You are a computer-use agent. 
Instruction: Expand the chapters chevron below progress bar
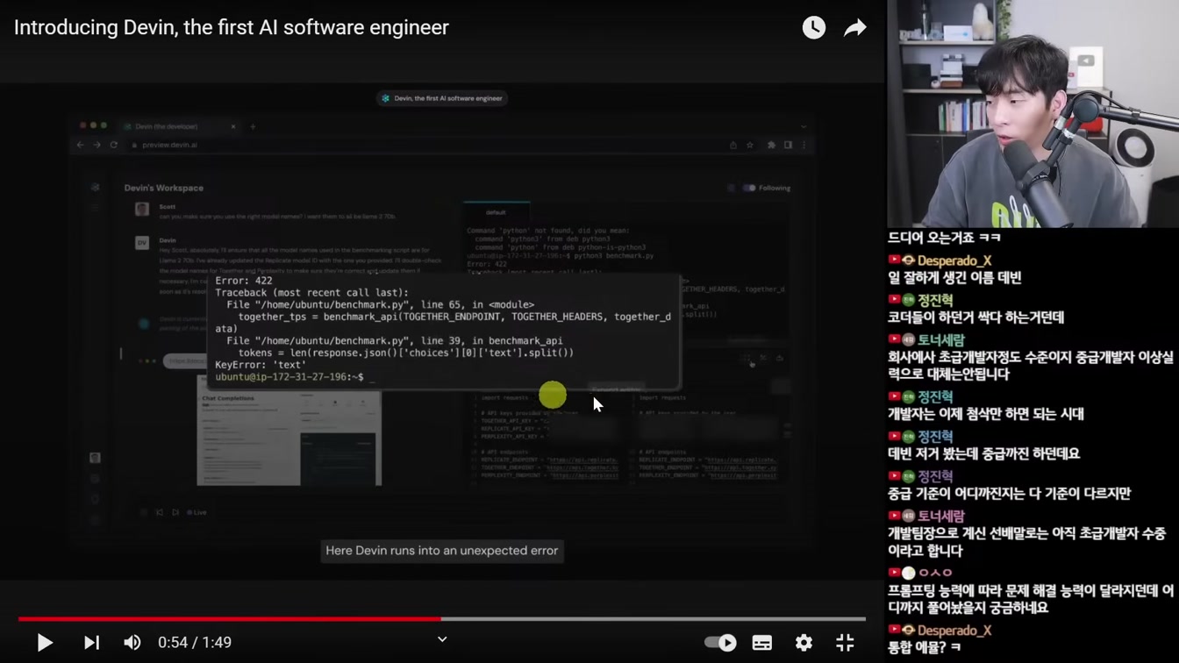442,639
